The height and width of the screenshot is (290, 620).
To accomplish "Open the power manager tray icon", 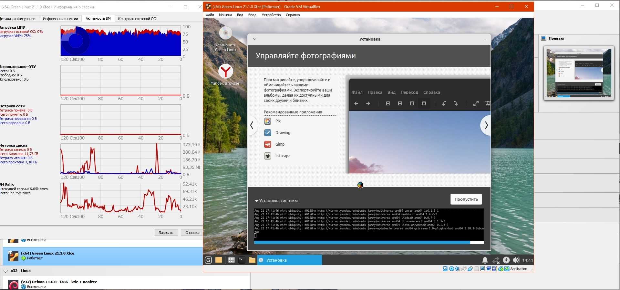I will [x=506, y=260].
